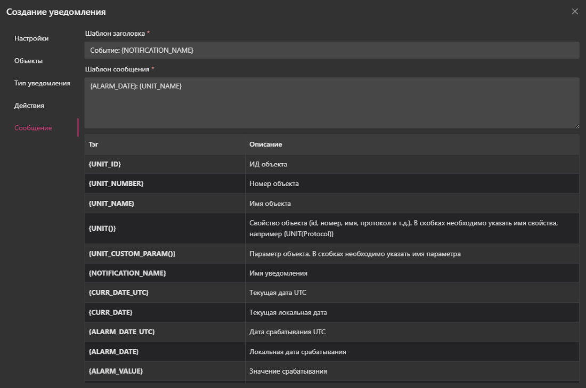
Task: Select the {NOTIFICATION_NAME} tag in table
Action: click(x=127, y=273)
